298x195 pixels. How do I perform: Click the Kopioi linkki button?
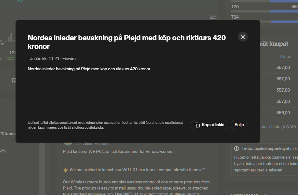pos(209,125)
